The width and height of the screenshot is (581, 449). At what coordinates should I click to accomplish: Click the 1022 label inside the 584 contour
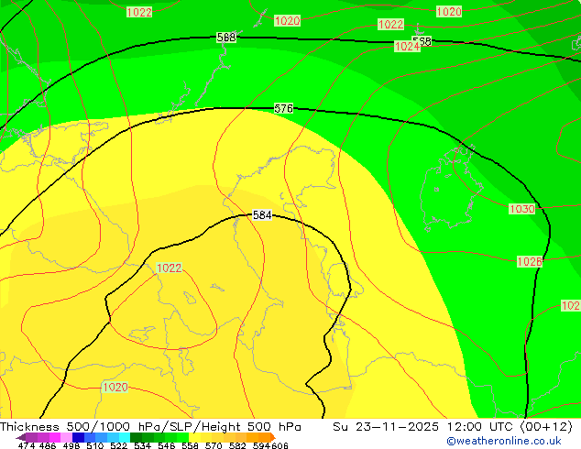tap(169, 268)
